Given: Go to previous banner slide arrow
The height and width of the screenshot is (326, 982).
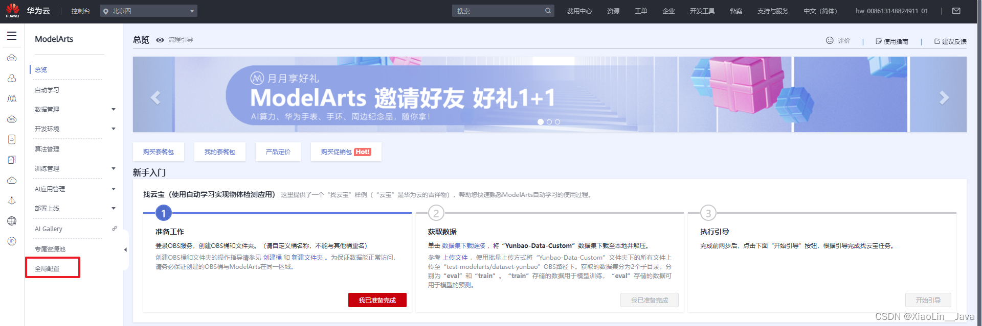Looking at the screenshot, I should [155, 97].
